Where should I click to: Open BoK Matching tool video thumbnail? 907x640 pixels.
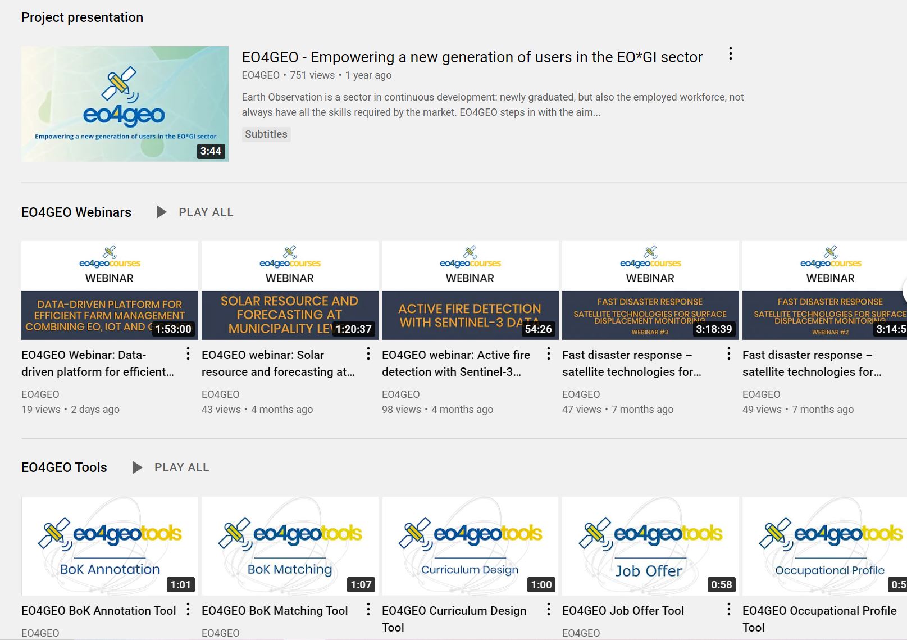290,546
